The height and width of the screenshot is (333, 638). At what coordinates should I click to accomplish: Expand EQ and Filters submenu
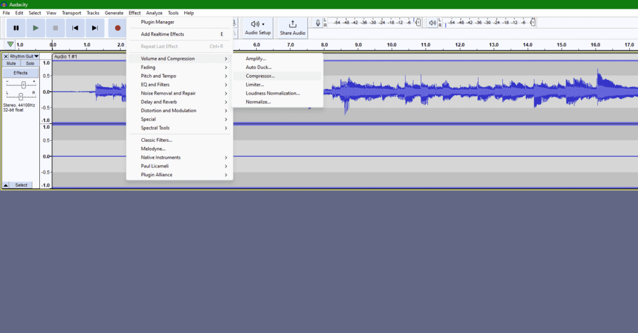coord(179,85)
